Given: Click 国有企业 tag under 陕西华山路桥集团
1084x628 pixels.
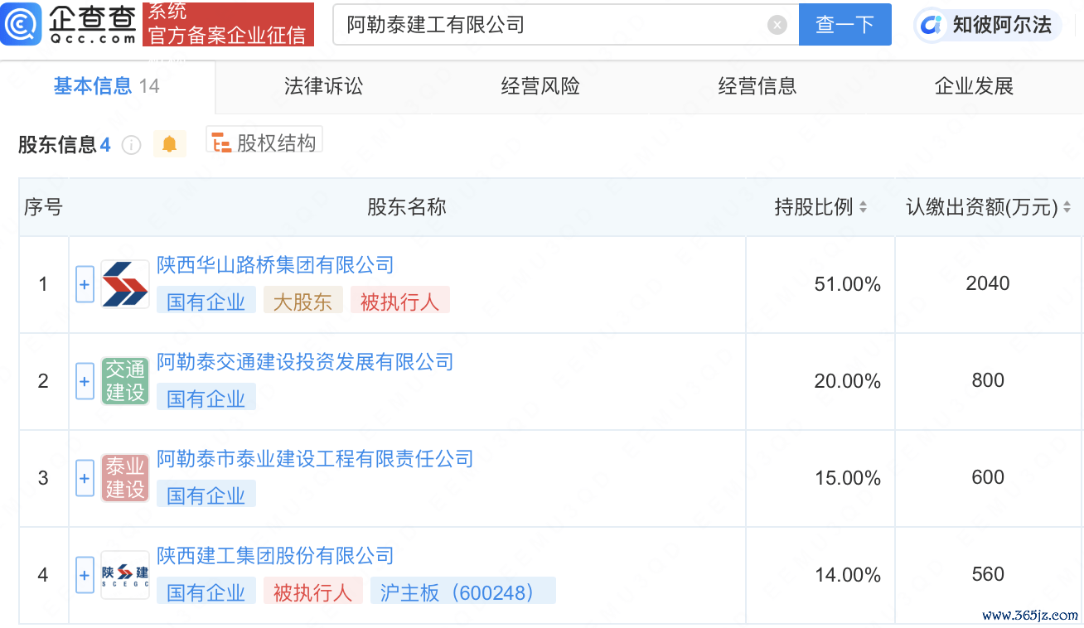Looking at the screenshot, I should [206, 302].
